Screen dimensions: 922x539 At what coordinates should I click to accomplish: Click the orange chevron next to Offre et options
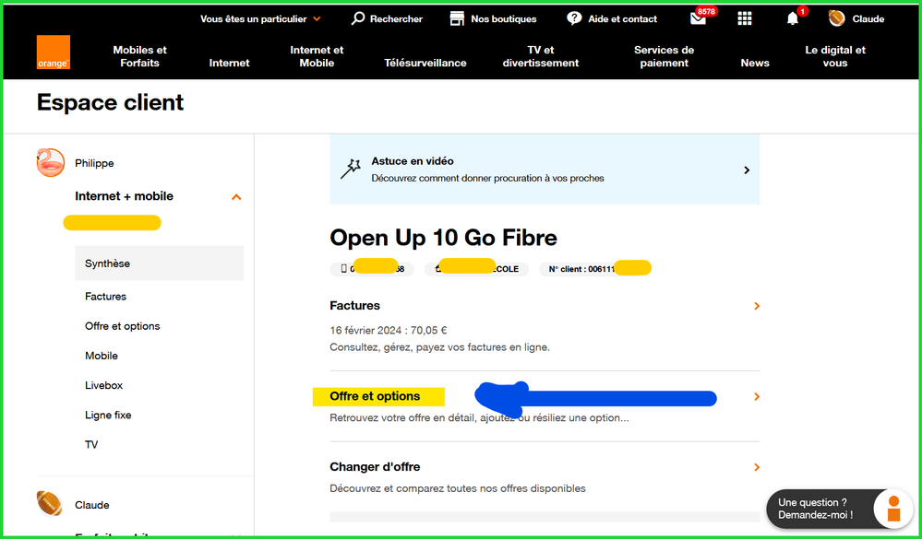pos(757,397)
